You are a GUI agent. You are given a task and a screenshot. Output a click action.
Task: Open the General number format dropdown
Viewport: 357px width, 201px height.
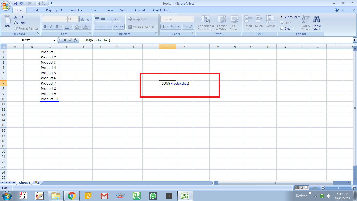(192, 19)
